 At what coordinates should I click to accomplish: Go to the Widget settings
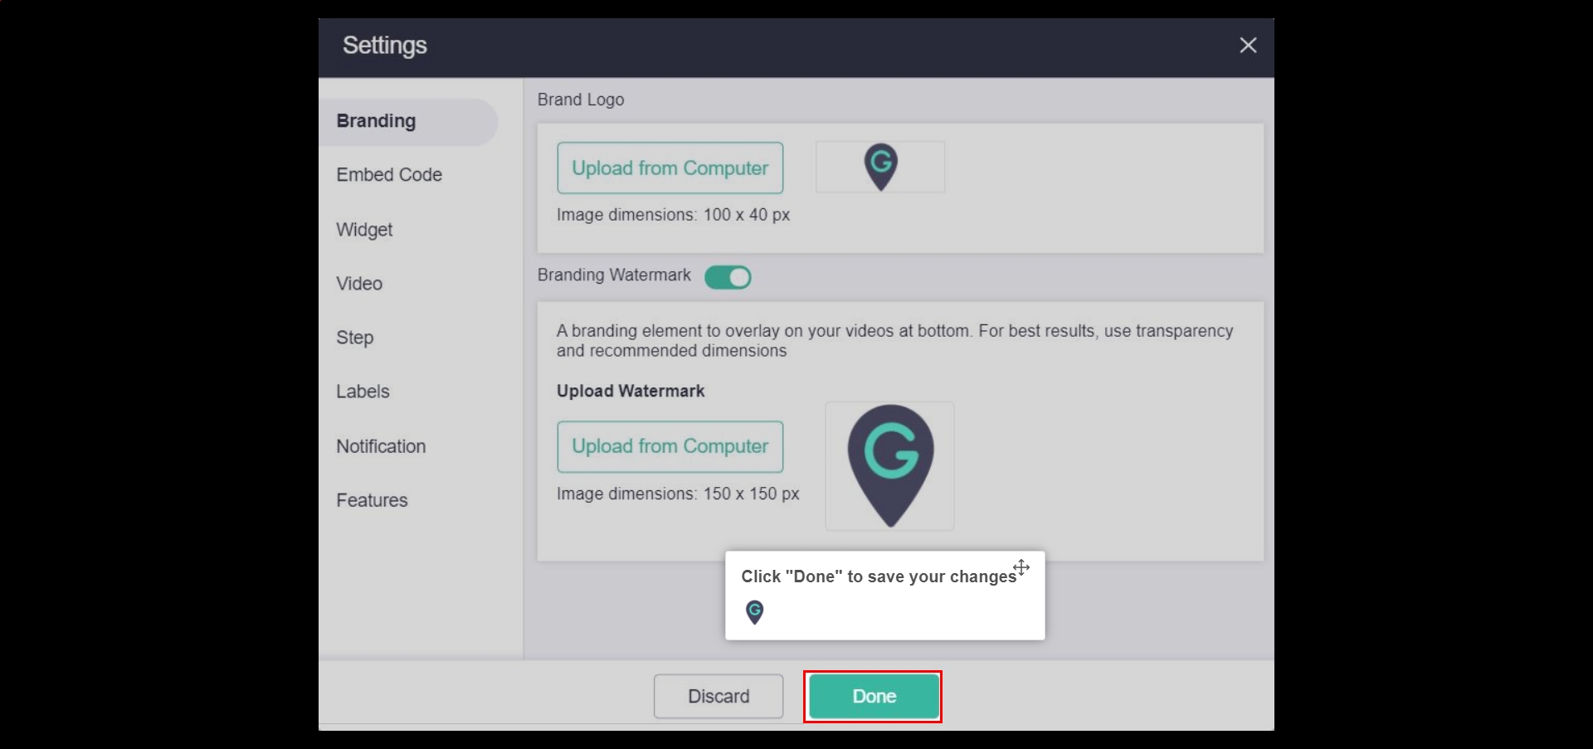[x=364, y=230]
